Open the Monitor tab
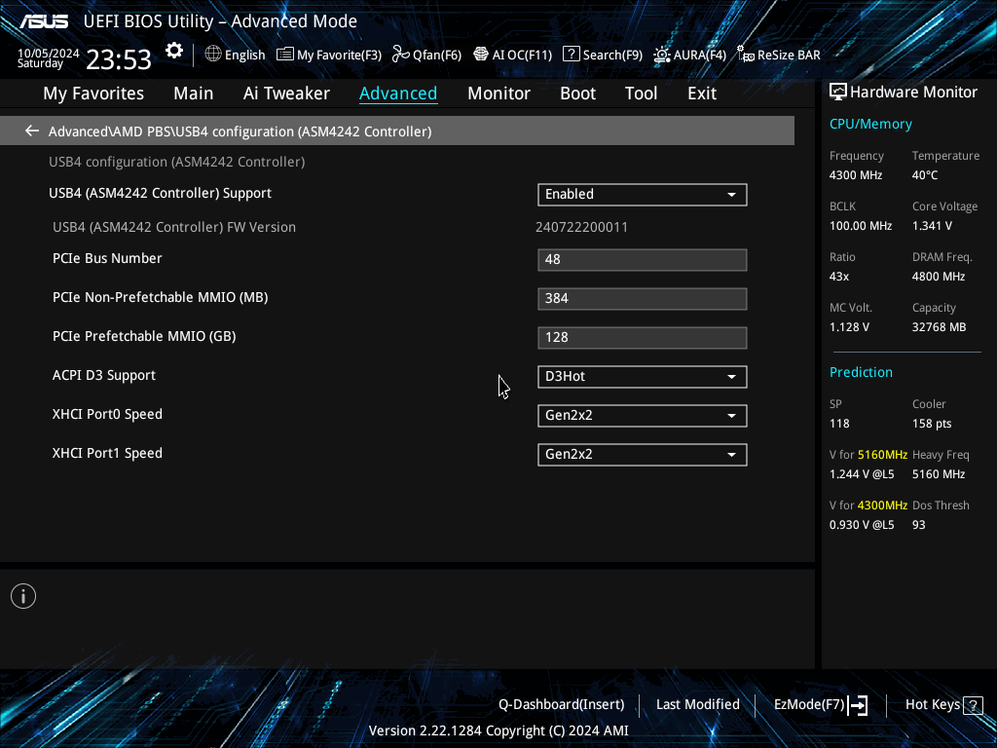This screenshot has height=748, width=997. pyautogui.click(x=498, y=93)
